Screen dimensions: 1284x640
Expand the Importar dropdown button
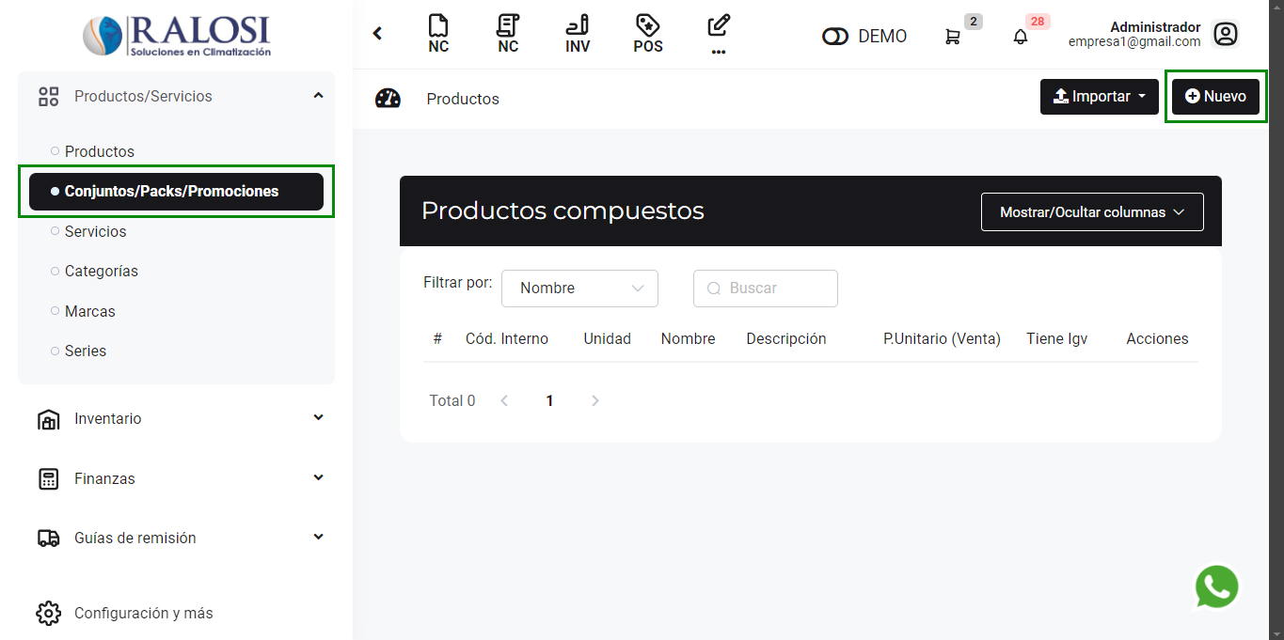1099,97
